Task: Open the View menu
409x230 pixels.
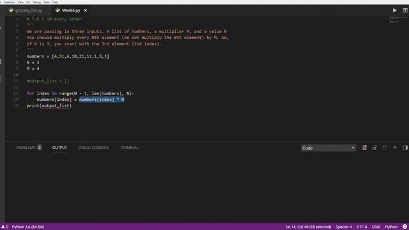Action: (20, 2)
